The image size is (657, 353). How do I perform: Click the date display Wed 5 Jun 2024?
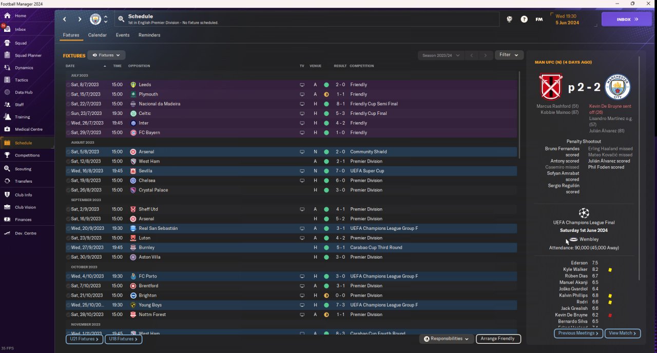567,19
